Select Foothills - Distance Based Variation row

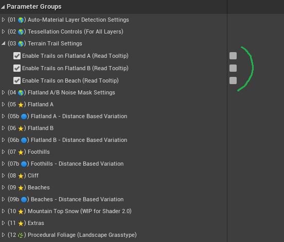click(x=113, y=164)
